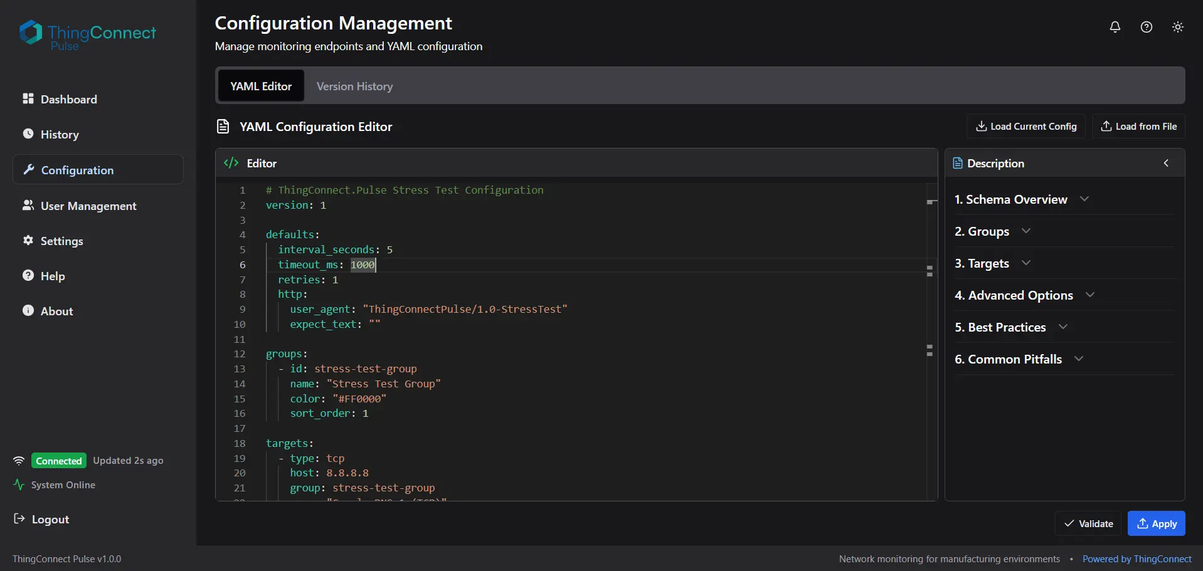Image resolution: width=1203 pixels, height=571 pixels.
Task: Click Load Current Config button
Action: tap(1025, 126)
